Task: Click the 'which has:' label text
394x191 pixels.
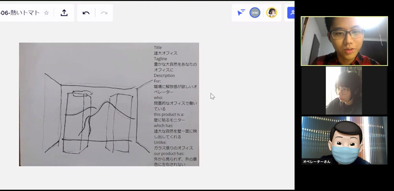Action: coord(164,126)
